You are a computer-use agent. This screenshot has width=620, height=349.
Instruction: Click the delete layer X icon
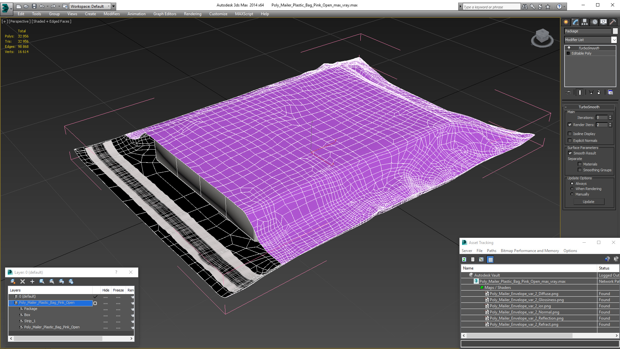pos(23,281)
